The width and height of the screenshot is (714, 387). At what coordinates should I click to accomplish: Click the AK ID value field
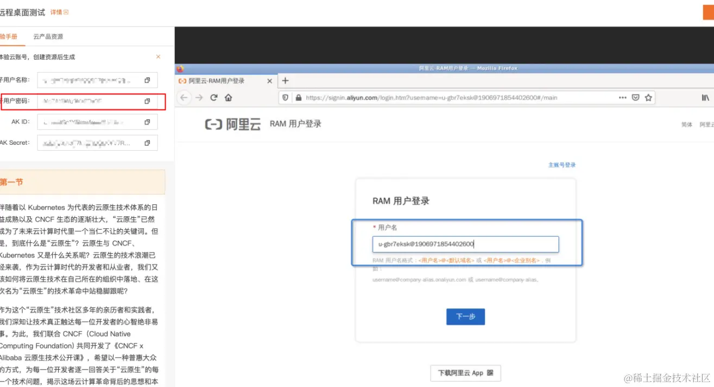(98, 122)
